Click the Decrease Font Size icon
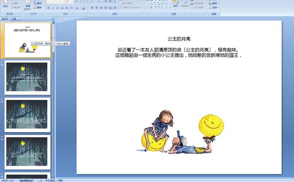This screenshot has width=294, height=182. pyautogui.click(x=81, y=2)
